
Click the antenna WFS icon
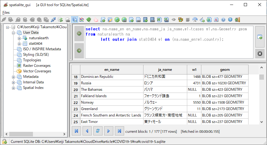point(195,20)
